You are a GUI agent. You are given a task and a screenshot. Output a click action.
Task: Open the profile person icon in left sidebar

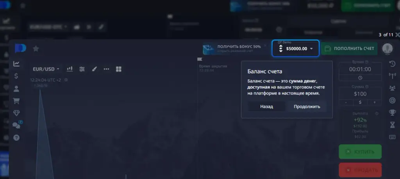pyautogui.click(x=16, y=89)
